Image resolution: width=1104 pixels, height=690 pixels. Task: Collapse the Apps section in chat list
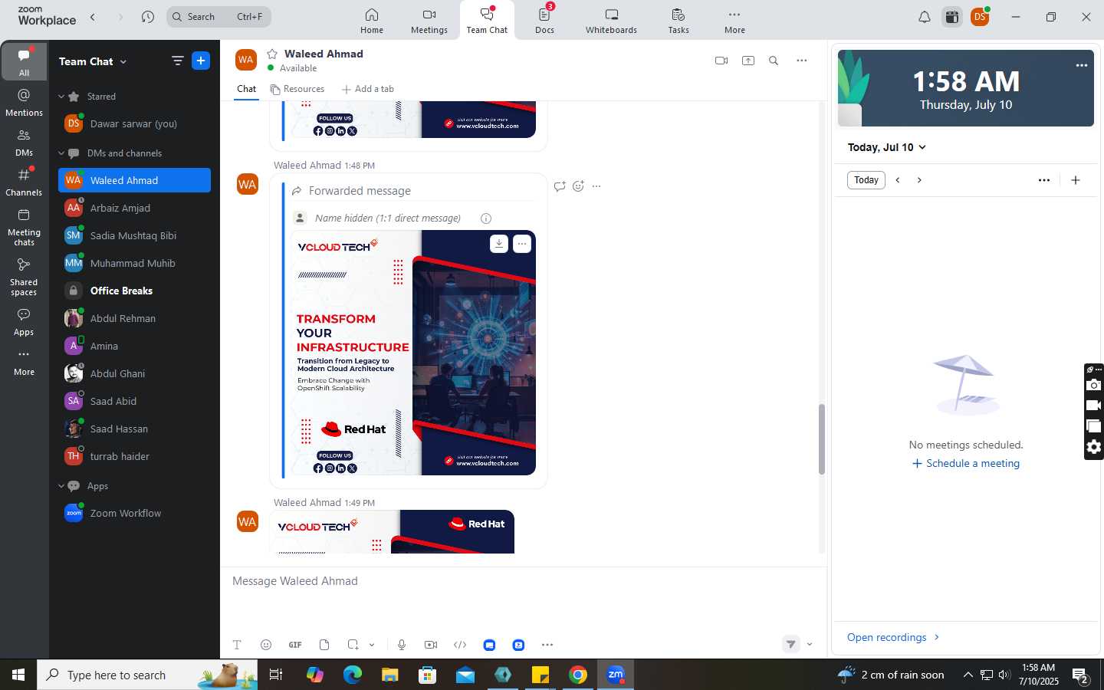pos(61,486)
